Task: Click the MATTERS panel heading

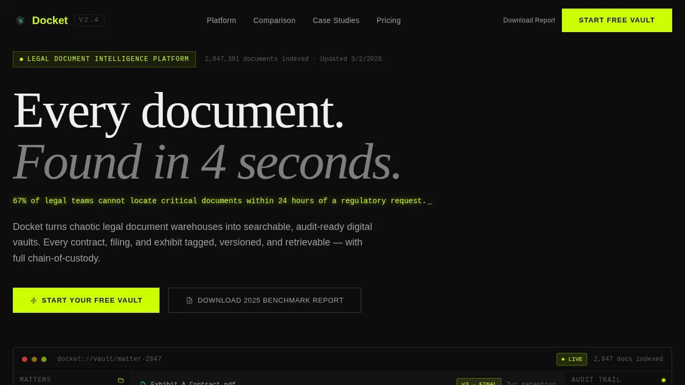Action: (x=35, y=380)
